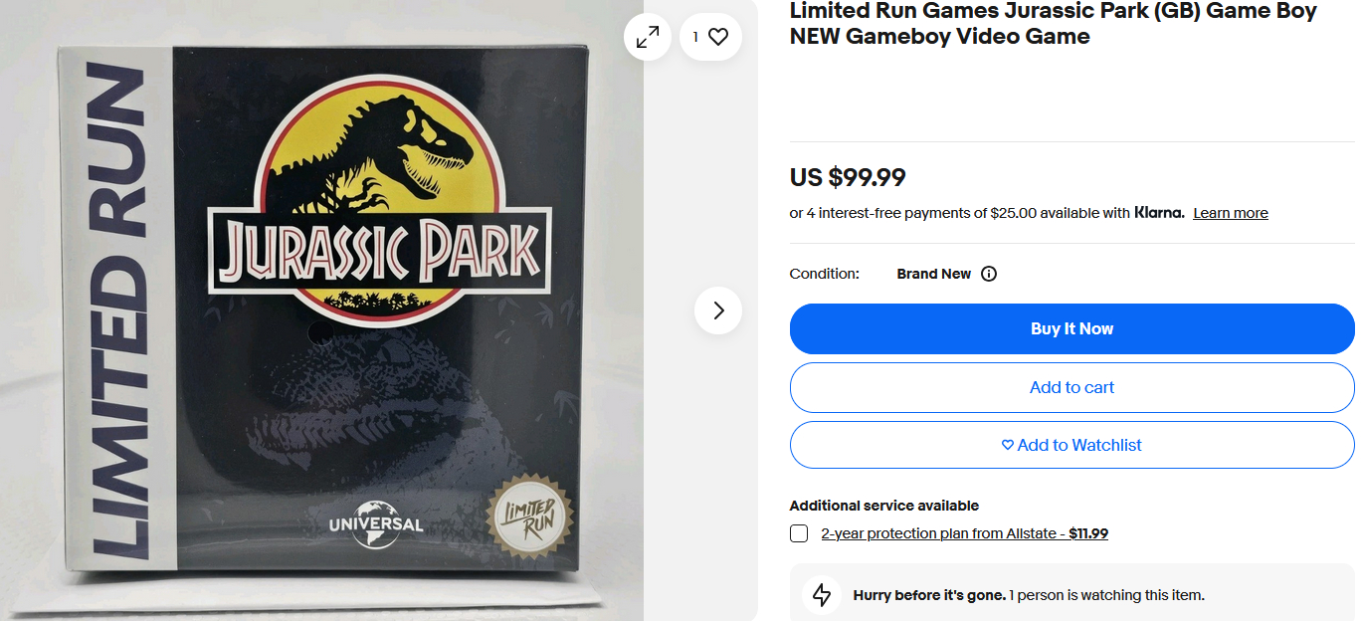This screenshot has width=1363, height=621.
Task: Click the Brand New condition label
Action: [x=933, y=274]
